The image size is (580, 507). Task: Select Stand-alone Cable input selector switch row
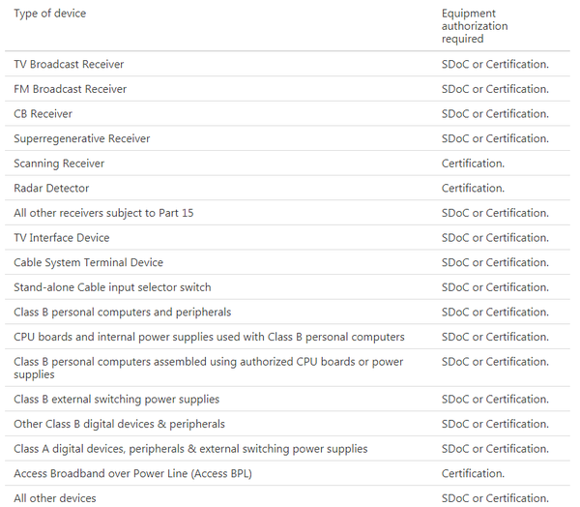pyautogui.click(x=112, y=287)
